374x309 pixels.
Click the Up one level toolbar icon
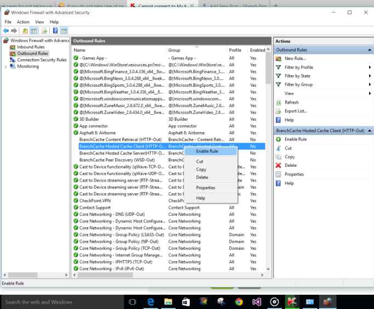[x=25, y=31]
